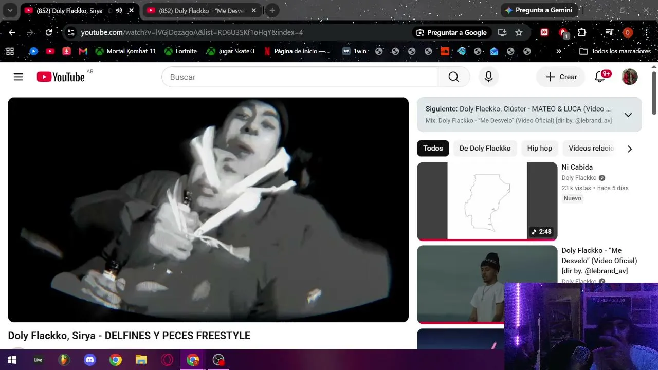
Task: View site information in address bar
Action: pyautogui.click(x=71, y=32)
